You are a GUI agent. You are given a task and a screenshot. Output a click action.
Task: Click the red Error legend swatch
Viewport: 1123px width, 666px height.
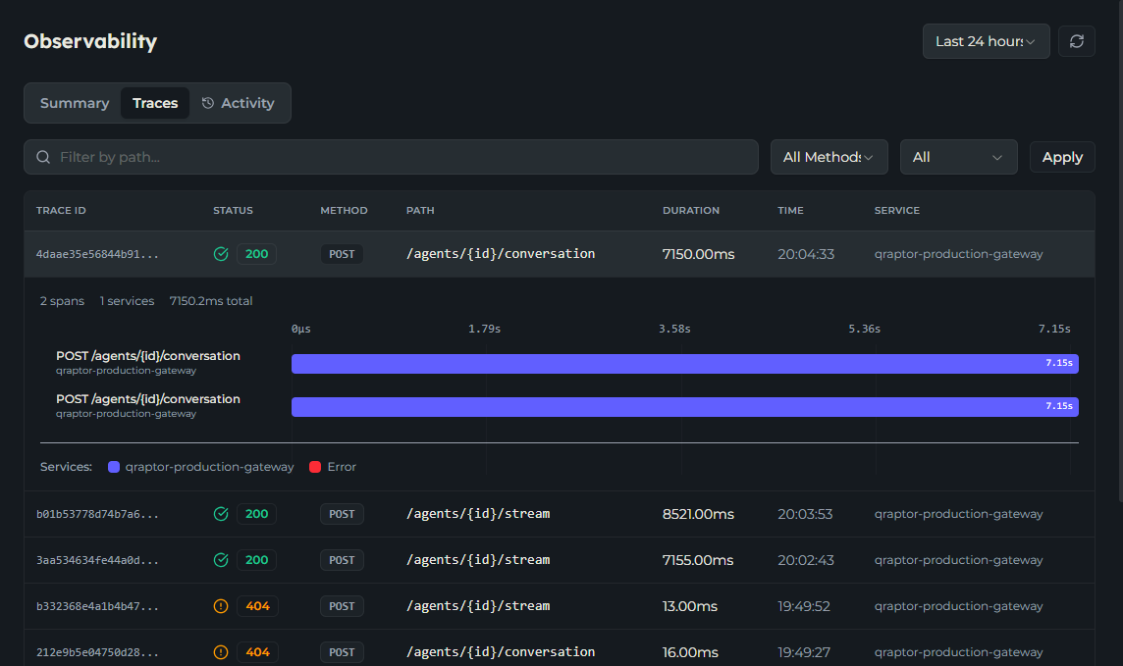coord(314,467)
